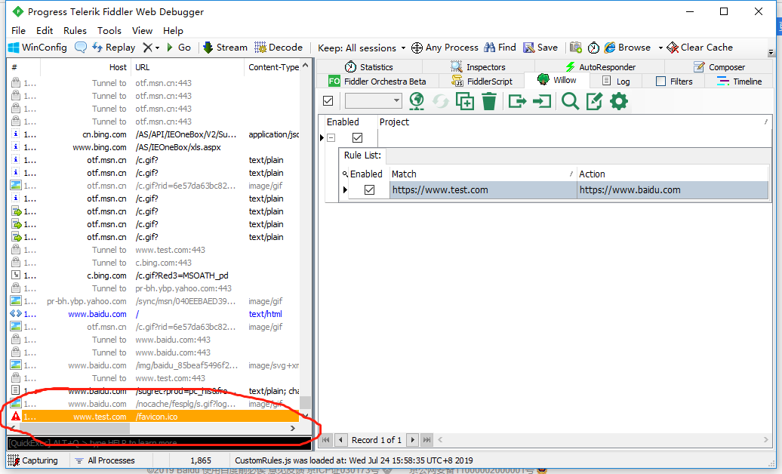This screenshot has width=782, height=474.
Task: Toggle the Capturing status indicator
Action: (33, 460)
